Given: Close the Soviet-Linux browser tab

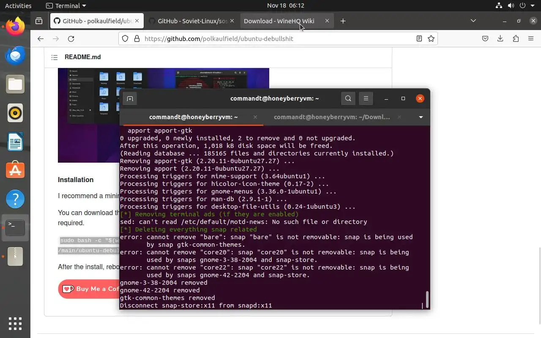Looking at the screenshot, I should click(232, 21).
